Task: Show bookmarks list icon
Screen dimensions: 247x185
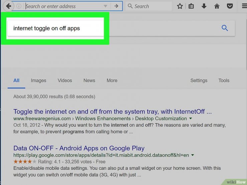Action: click(191, 6)
